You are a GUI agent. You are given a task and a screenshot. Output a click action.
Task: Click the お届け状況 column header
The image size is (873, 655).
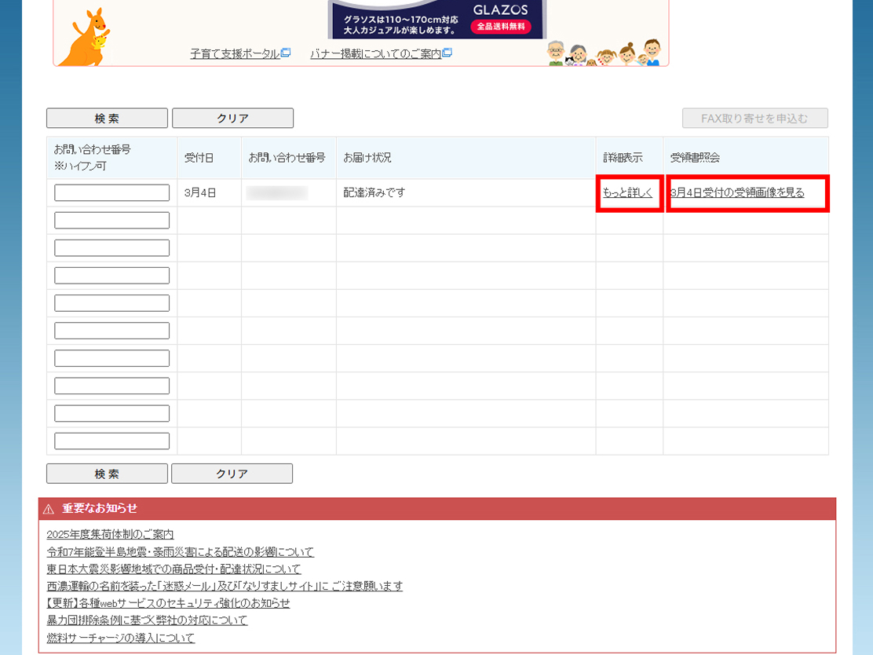466,158
